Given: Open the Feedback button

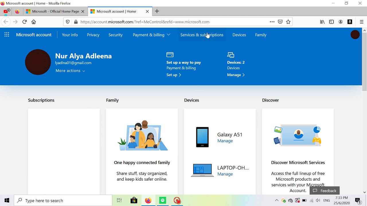Looking at the screenshot, I should pyautogui.click(x=325, y=191).
